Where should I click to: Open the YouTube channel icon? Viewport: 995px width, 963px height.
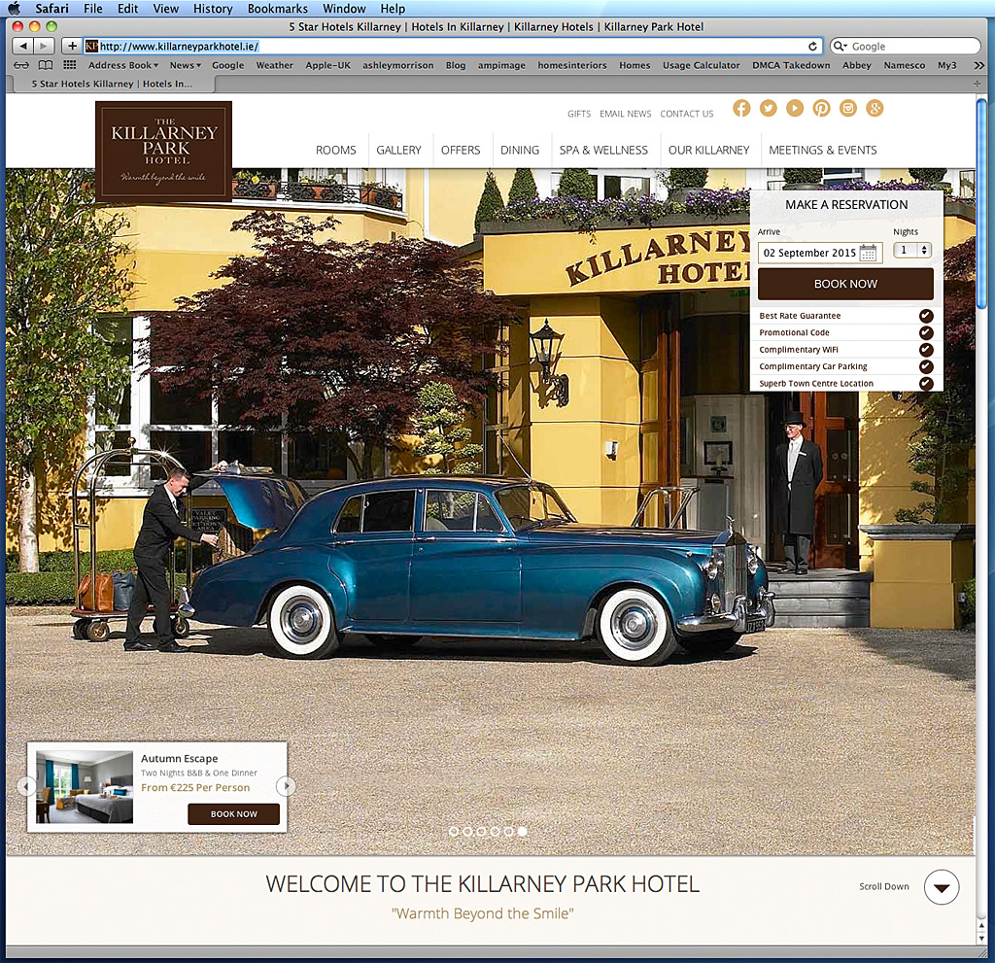795,108
